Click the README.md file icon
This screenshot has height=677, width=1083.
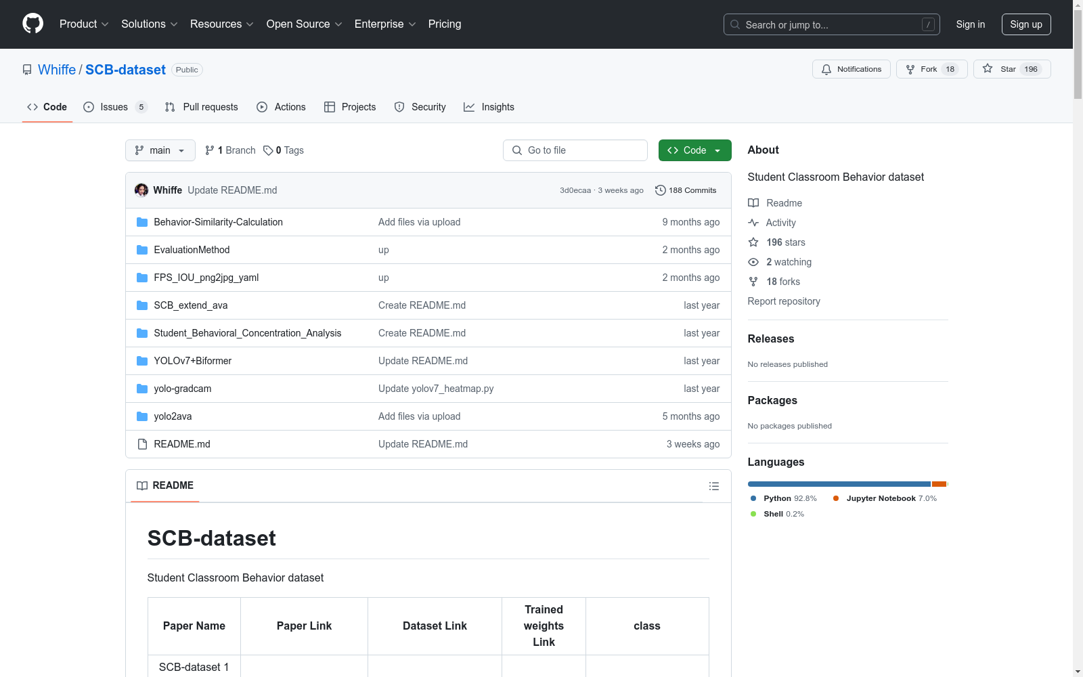coord(142,444)
